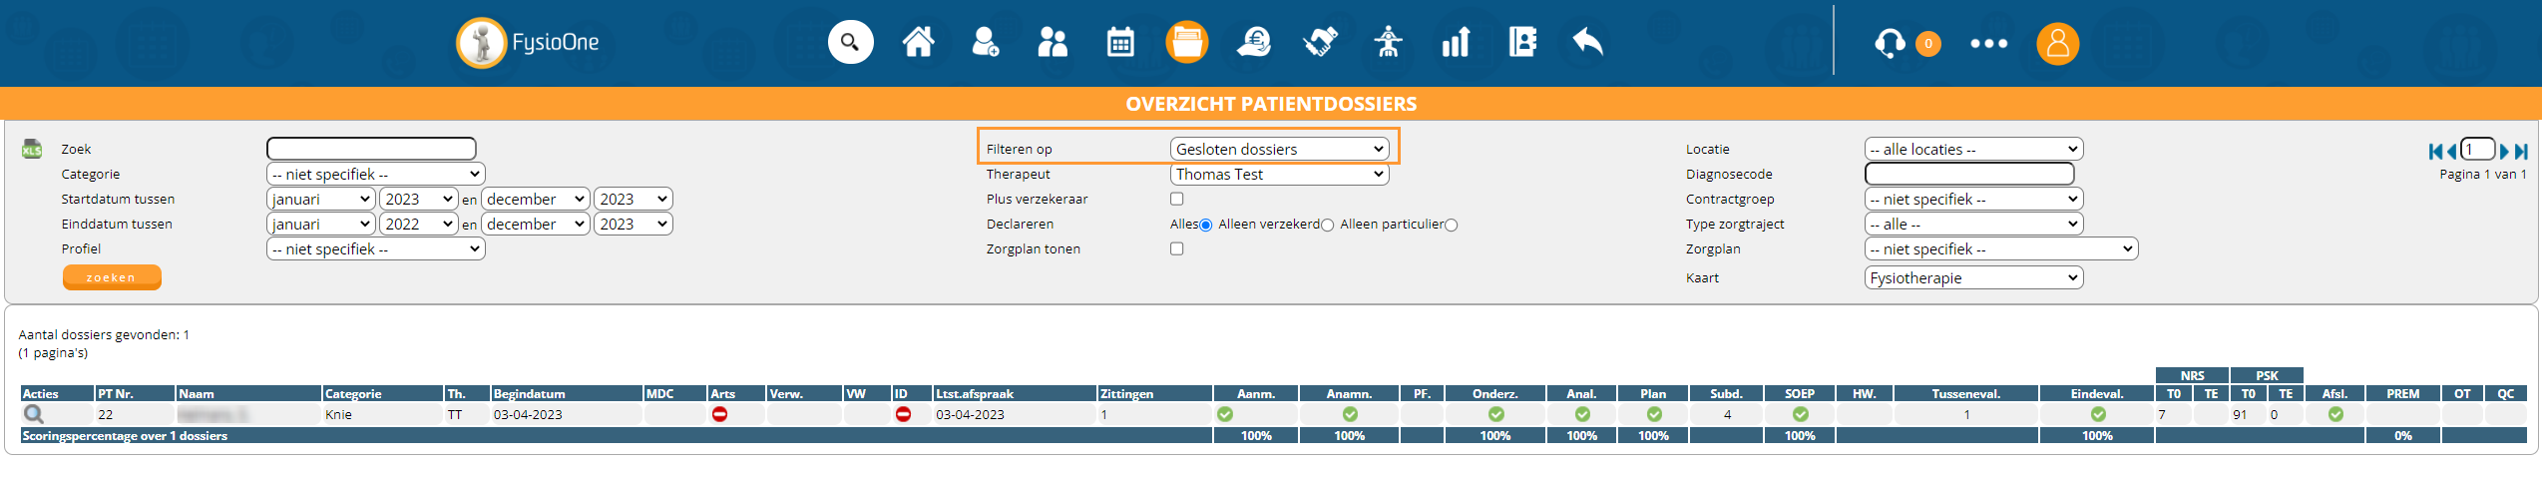This screenshot has height=477, width=2542.
Task: Open the Filteren op dropdown
Action: (1279, 150)
